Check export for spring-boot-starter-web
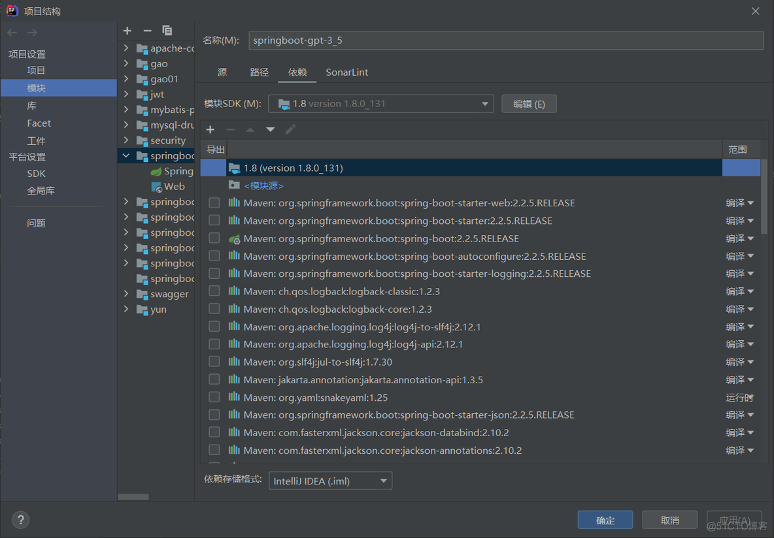 click(x=214, y=203)
